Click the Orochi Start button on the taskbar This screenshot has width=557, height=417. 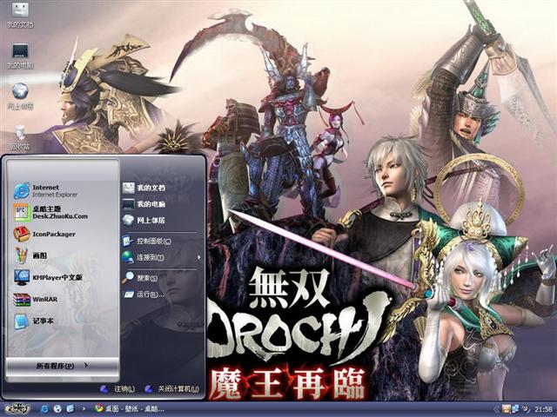(16, 409)
